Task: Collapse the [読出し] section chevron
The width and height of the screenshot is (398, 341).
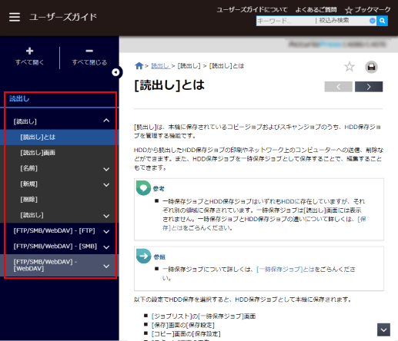Action: (106, 121)
